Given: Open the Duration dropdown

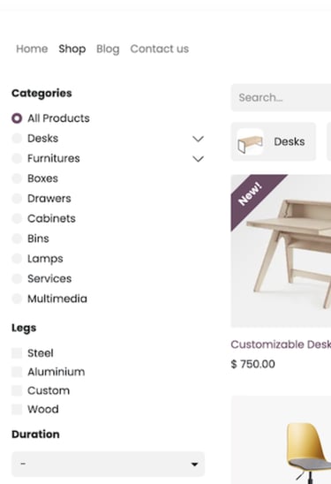Looking at the screenshot, I should pos(109,464).
